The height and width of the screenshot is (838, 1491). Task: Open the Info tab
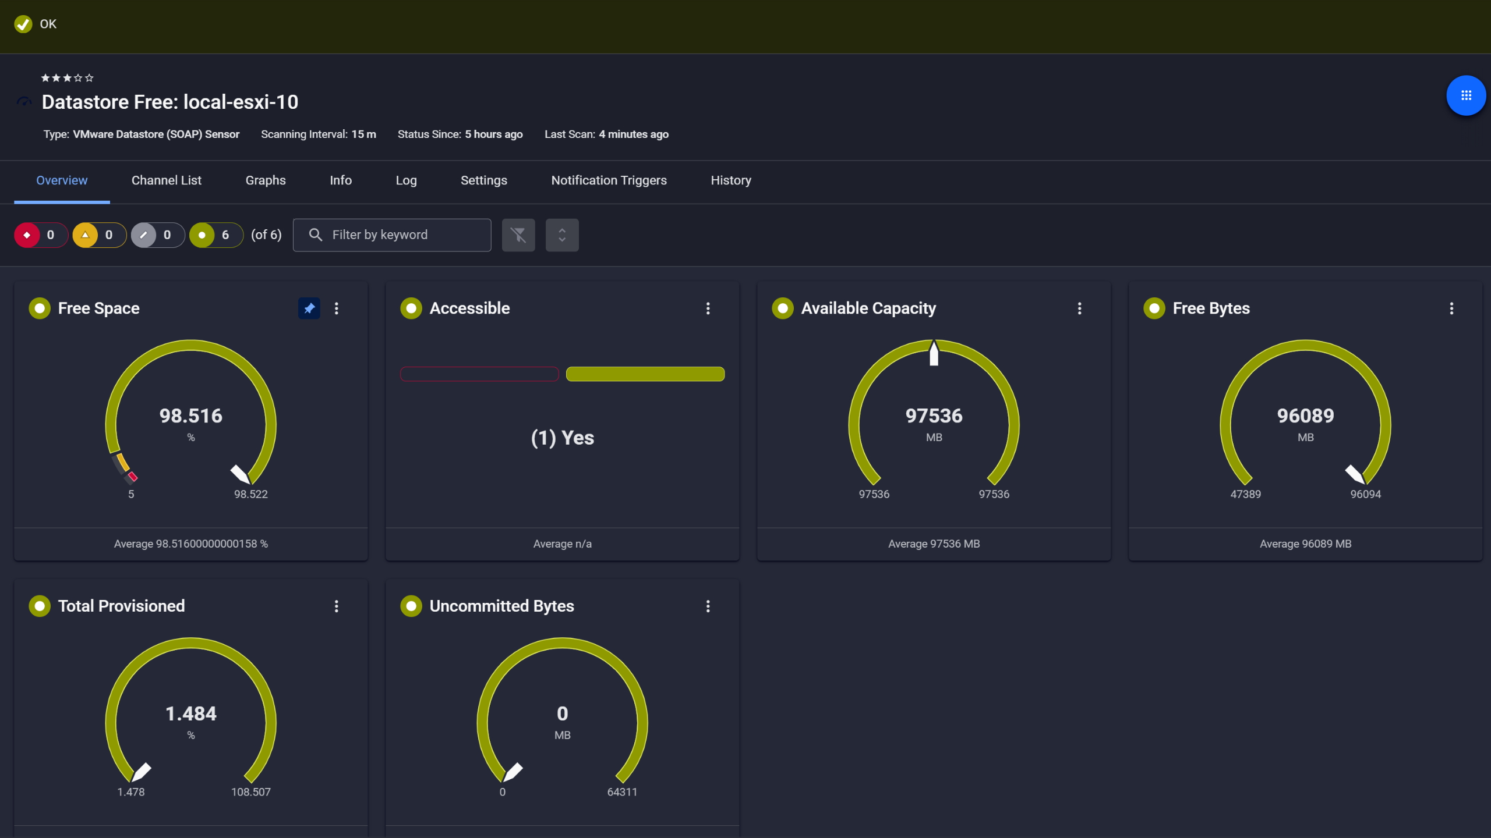pos(341,180)
